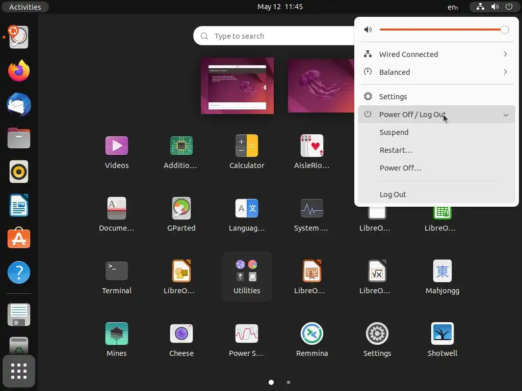Collapse Power Off / Log Out chevron
The height and width of the screenshot is (391, 522).
506,115
